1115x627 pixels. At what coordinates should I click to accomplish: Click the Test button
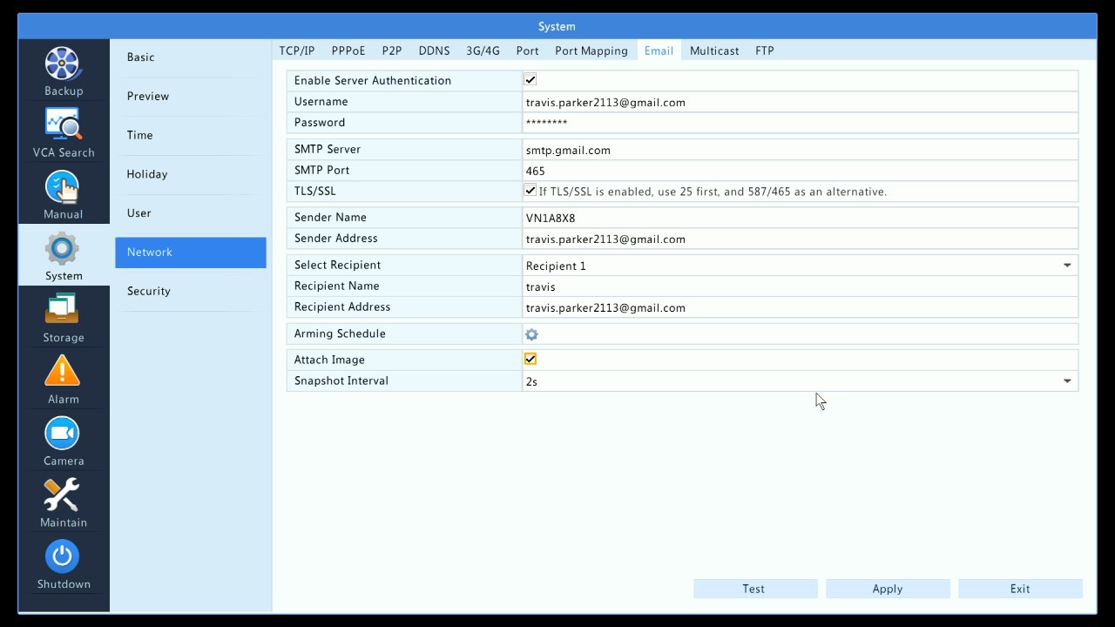point(754,589)
